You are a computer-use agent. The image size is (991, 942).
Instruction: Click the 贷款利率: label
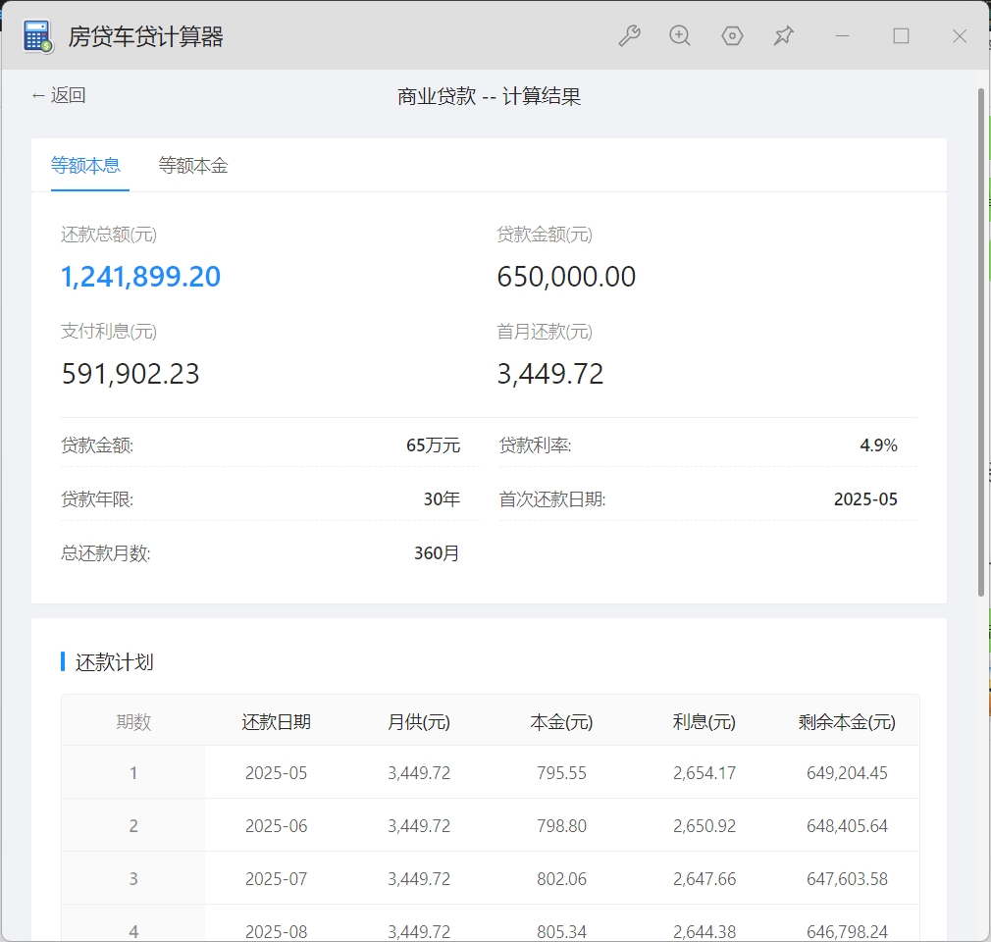pos(535,445)
